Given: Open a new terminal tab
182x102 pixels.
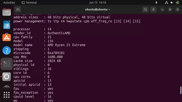Looking at the screenshot, I should (18, 10).
